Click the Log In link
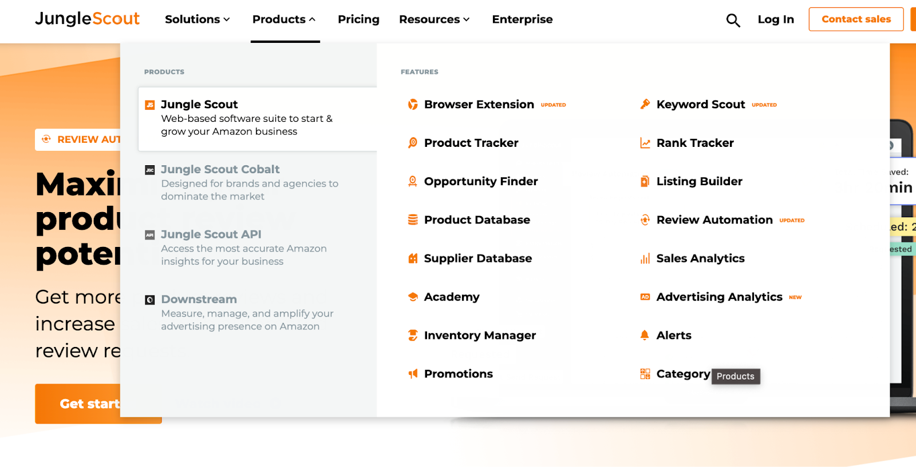The image size is (916, 467). [x=776, y=19]
